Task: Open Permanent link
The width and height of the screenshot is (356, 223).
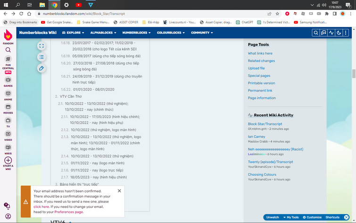Action: (260, 91)
